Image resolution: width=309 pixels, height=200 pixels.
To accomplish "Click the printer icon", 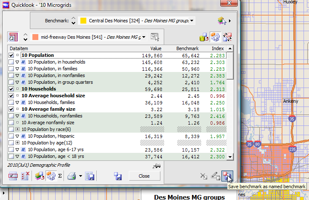I will [x=72, y=176].
